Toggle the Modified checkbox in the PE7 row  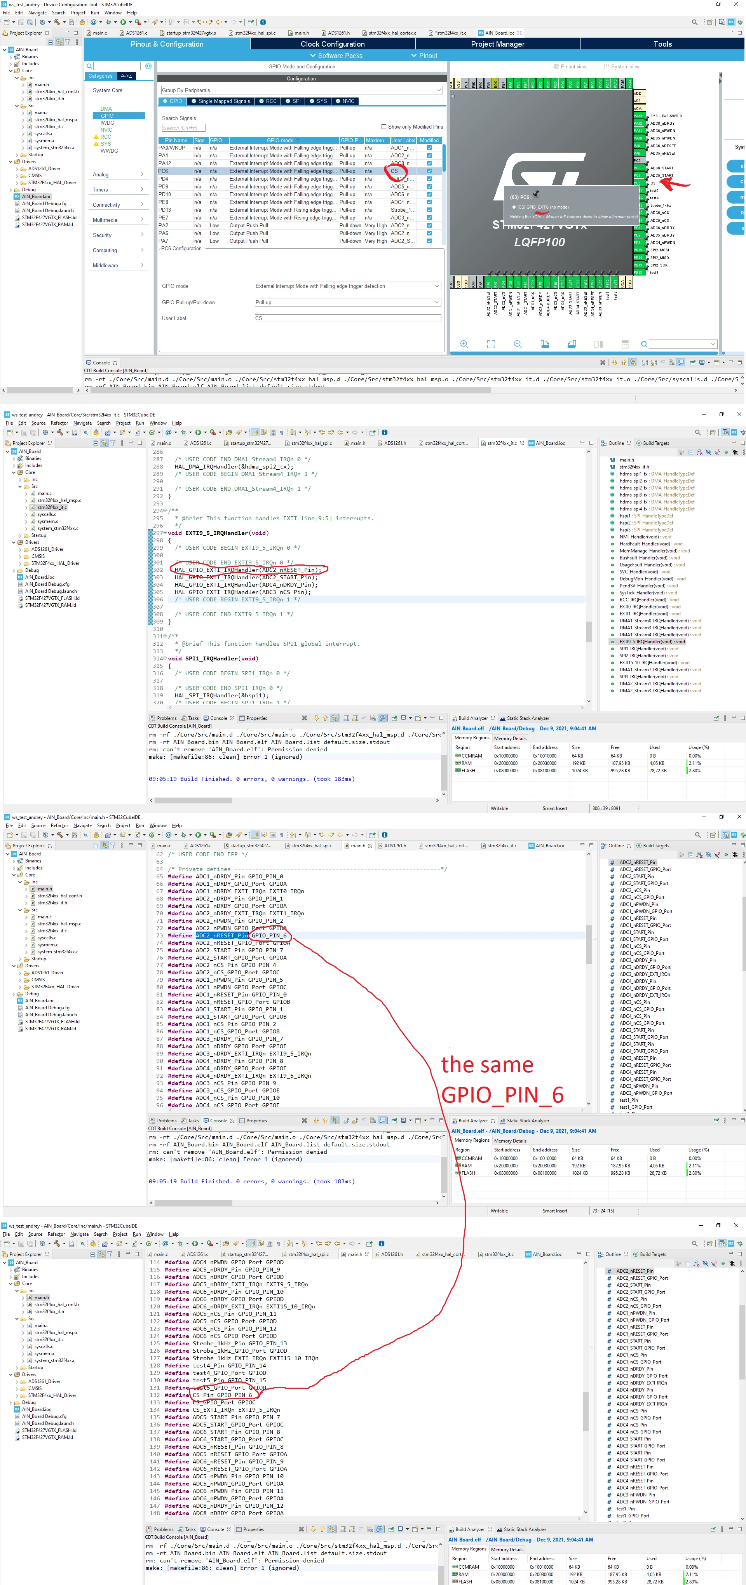point(429,218)
